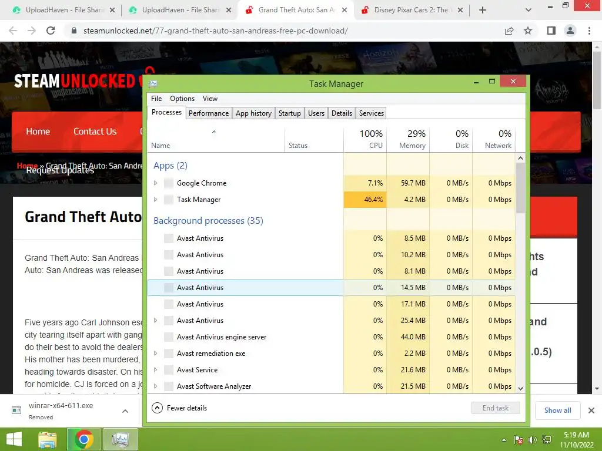Screen dimensions: 602x451
Task: Open Chrome three-dot menu
Action: click(x=589, y=31)
